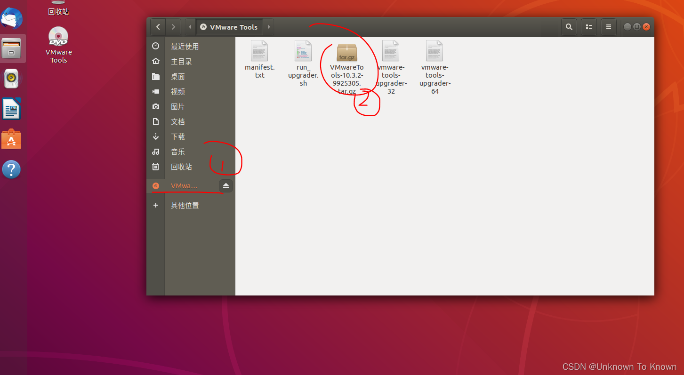
Task: Go back with the left arrow button
Action: tap(158, 27)
